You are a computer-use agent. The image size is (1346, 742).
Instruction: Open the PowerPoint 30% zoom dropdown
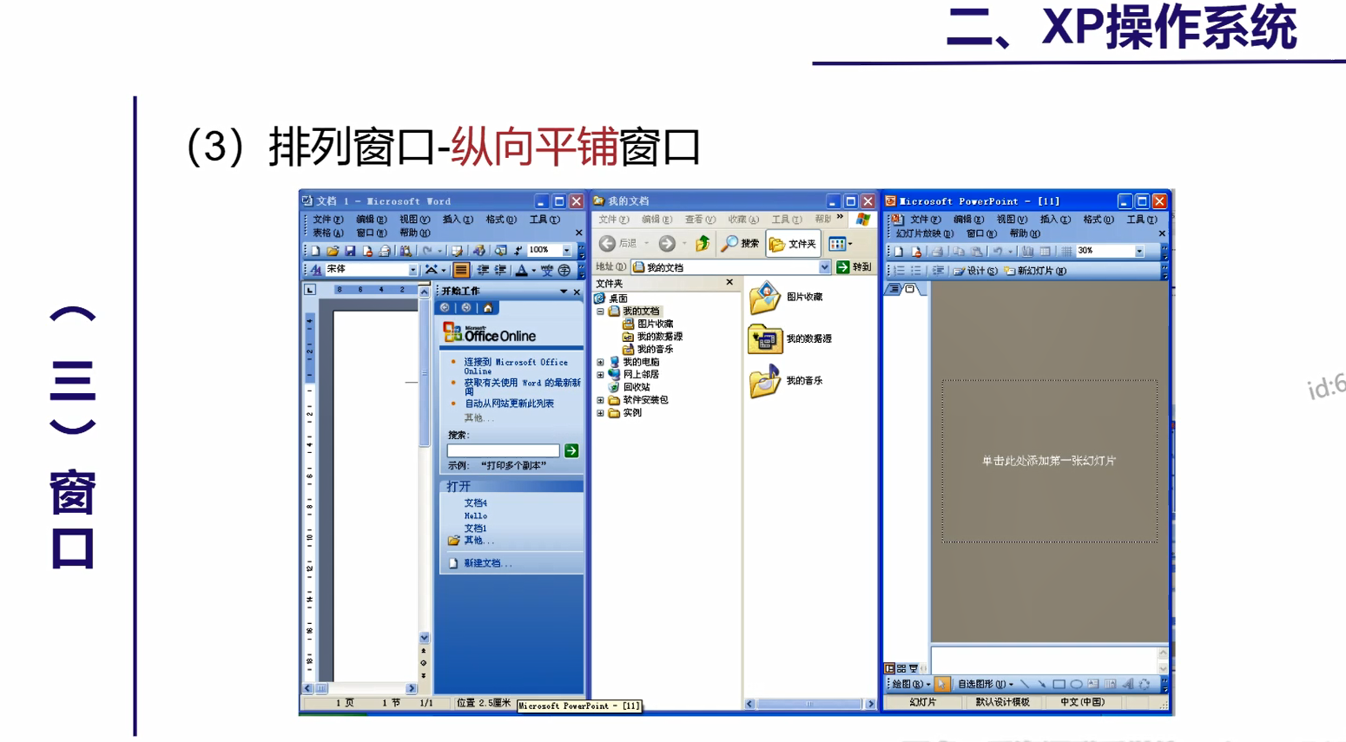pyautogui.click(x=1139, y=252)
